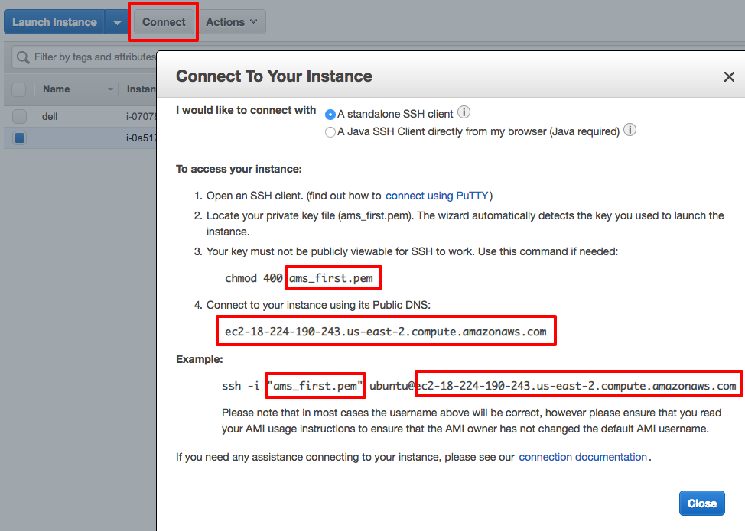Choose Java SSH Client from browser option
Viewport: 745px width, 531px height.
(330, 132)
